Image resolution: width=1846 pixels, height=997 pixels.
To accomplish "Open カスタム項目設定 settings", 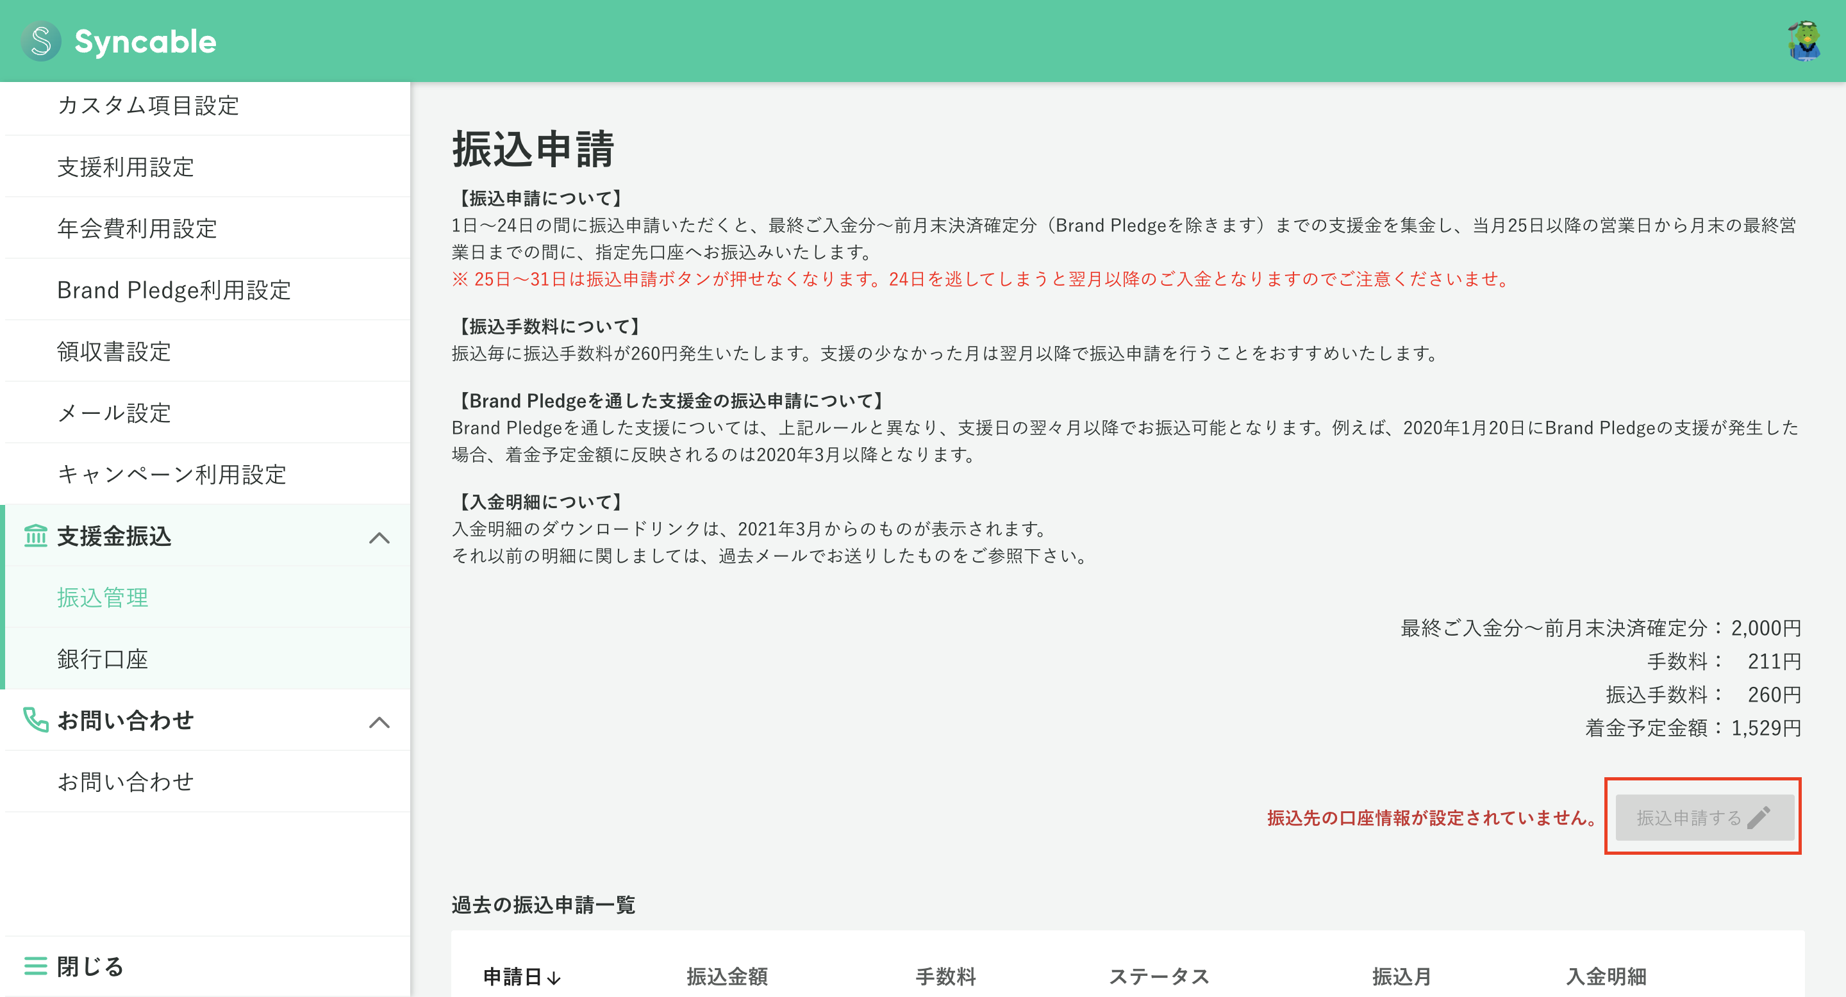I will [x=149, y=105].
